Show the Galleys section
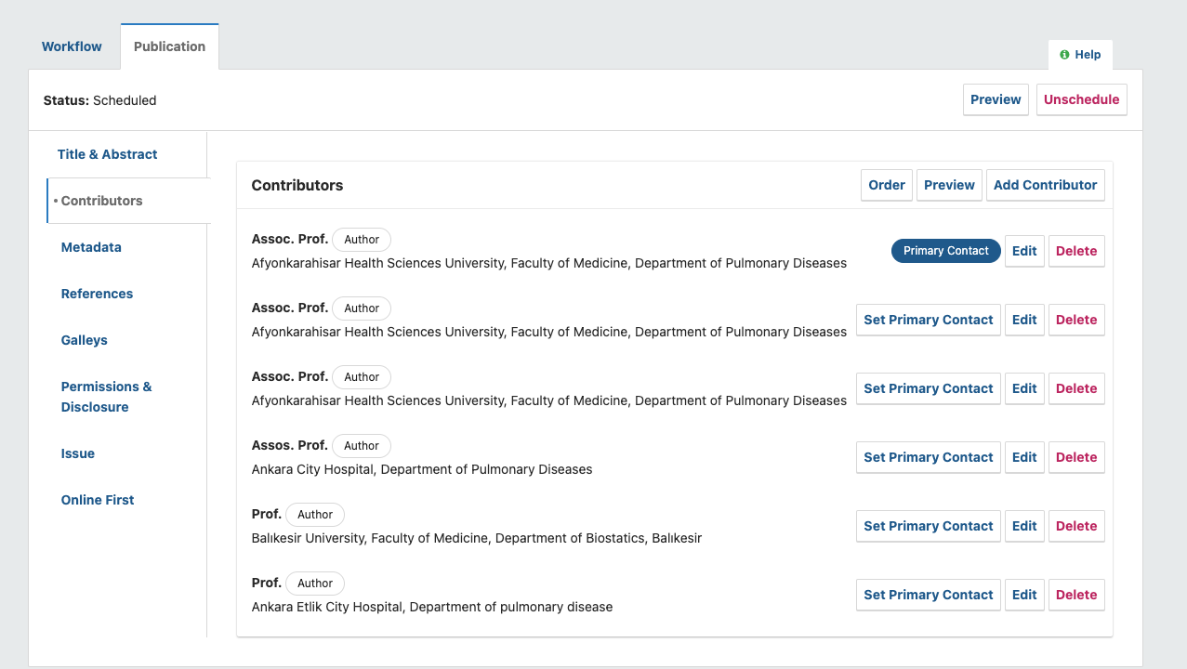The image size is (1187, 669). coord(85,340)
